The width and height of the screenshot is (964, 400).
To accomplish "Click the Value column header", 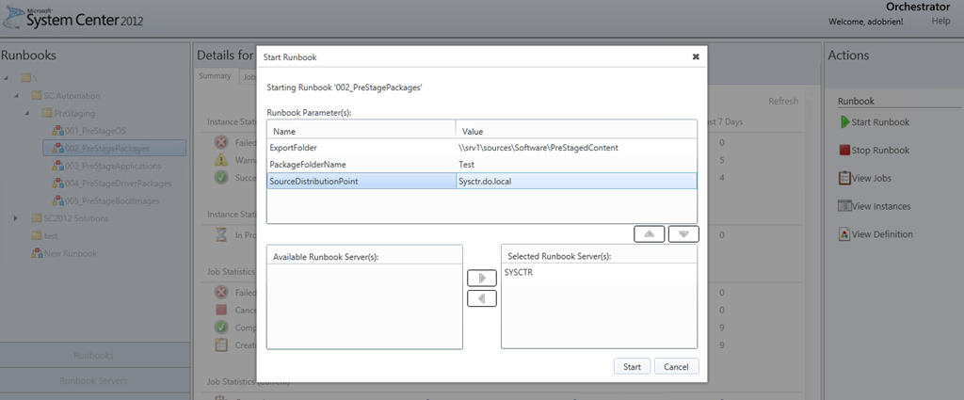I will [576, 132].
